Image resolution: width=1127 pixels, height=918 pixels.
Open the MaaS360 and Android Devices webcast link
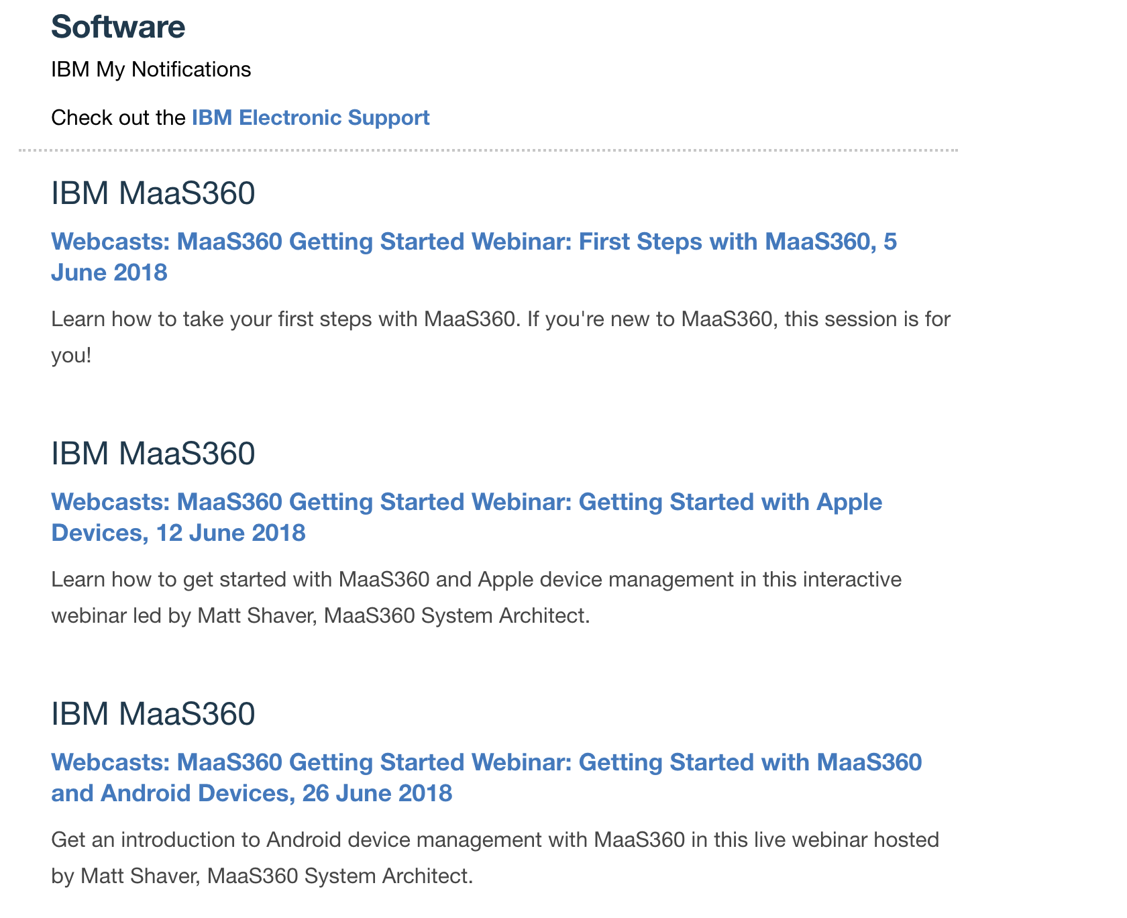pyautogui.click(x=486, y=778)
